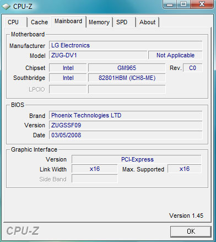
Task: Click the Rev. C0 field
Action: point(193,68)
